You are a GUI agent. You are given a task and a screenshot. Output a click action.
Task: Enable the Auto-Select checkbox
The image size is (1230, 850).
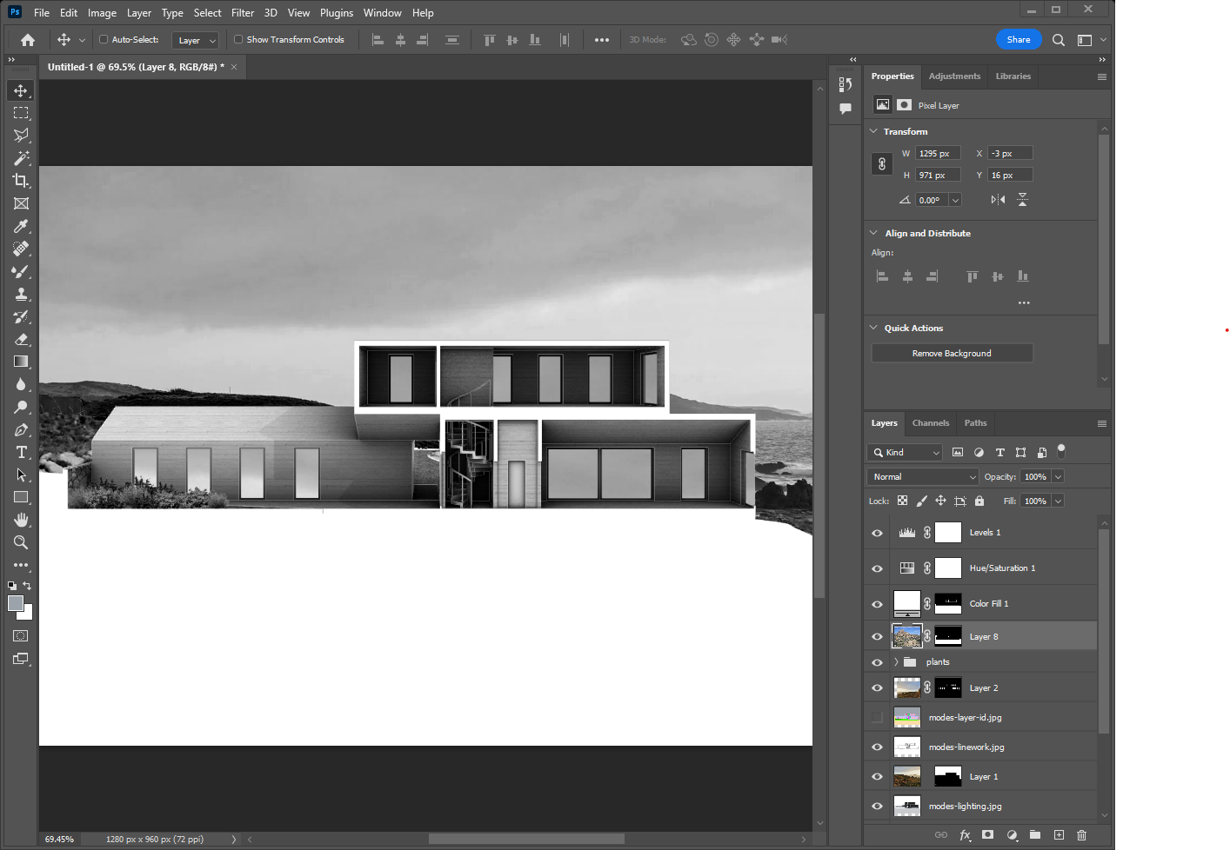(104, 39)
